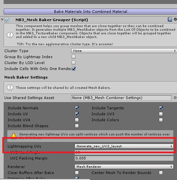
Task: Toggle Include Normals checkbox
Action: [x=77, y=108]
